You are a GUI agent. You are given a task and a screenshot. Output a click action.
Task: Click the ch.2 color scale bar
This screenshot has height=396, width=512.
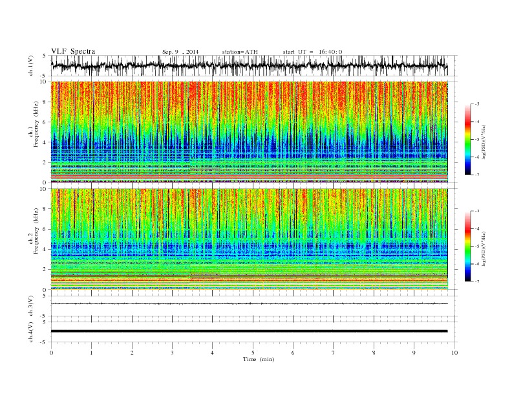467,246
